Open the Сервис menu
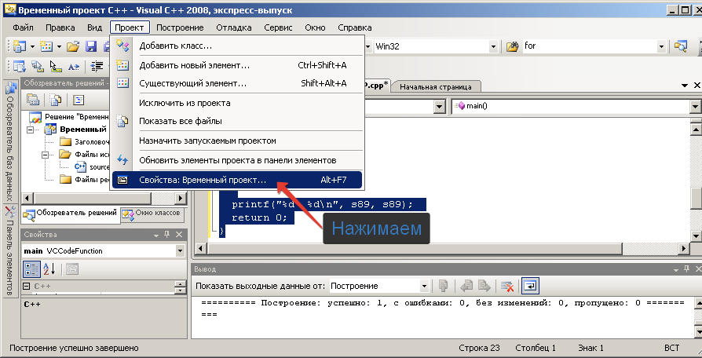This screenshot has height=358, width=702. [x=278, y=27]
